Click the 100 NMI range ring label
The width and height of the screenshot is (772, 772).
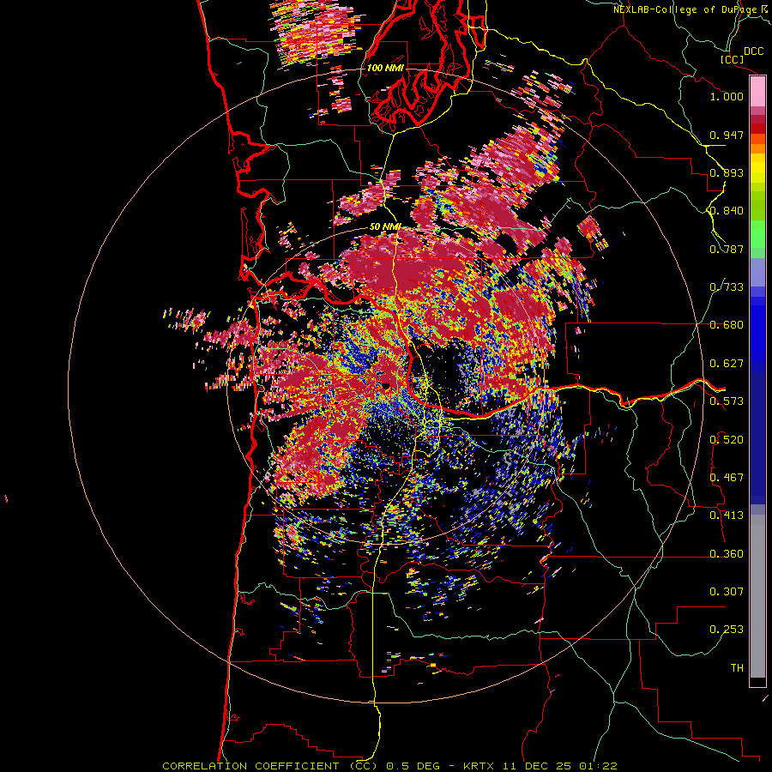click(x=385, y=68)
